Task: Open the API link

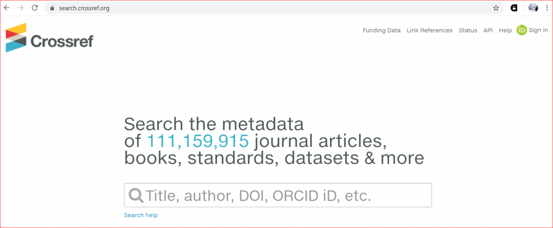Action: (x=488, y=30)
